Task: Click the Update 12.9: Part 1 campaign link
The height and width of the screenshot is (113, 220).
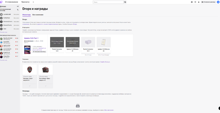Action: (31, 38)
